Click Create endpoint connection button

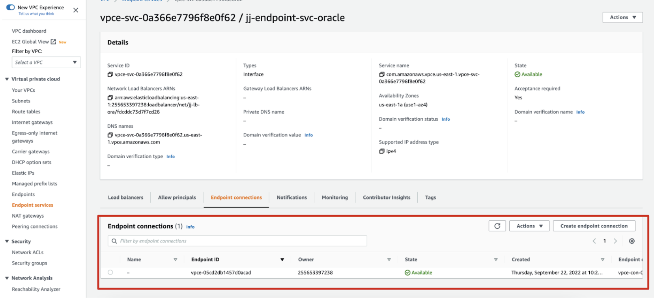[x=594, y=226]
